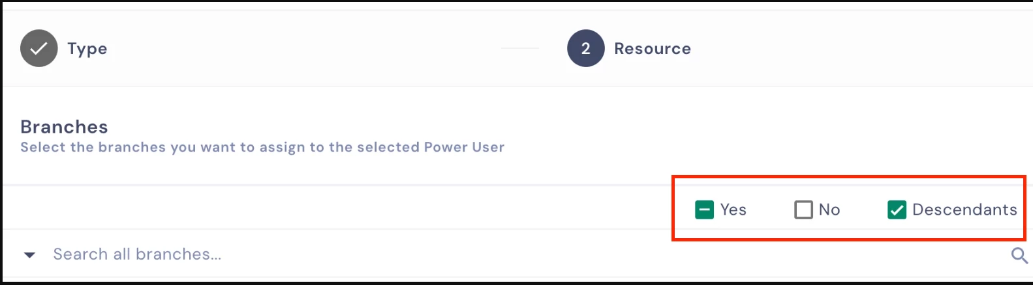The image size is (1033, 285).
Task: Select the Resource step label
Action: [x=652, y=49]
